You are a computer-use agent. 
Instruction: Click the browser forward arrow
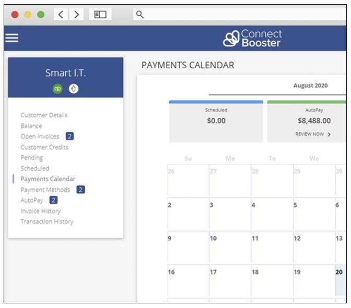pyautogui.click(x=77, y=15)
